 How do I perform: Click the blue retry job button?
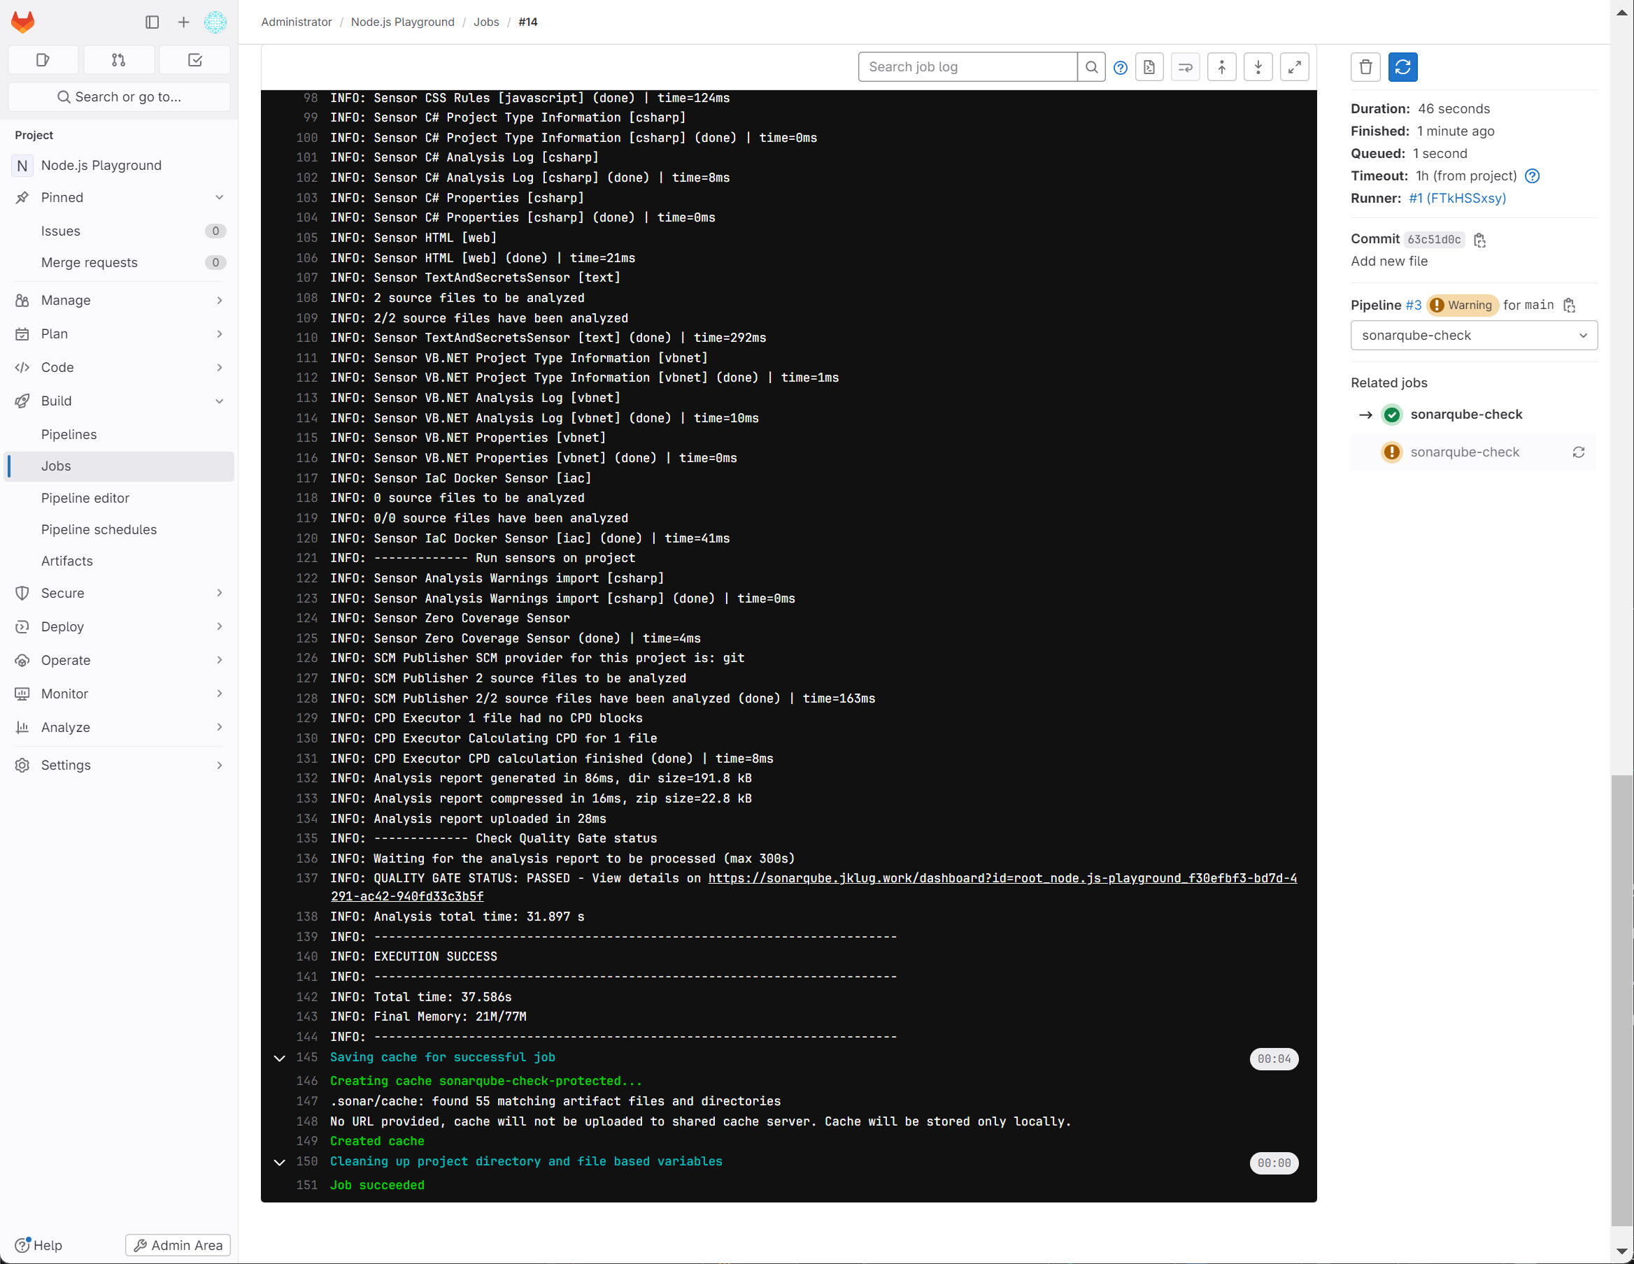(1402, 67)
